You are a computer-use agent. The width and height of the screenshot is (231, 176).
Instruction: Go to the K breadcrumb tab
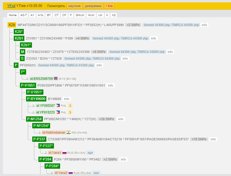coord(107,15)
